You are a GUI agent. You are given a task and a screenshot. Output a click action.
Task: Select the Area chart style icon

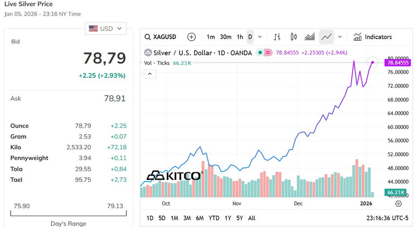(310, 37)
